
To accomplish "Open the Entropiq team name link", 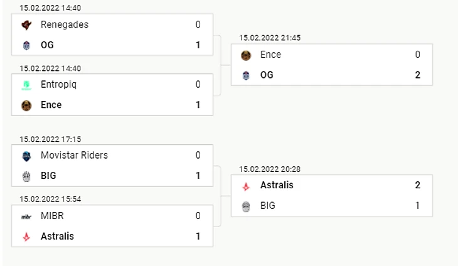I will (x=58, y=85).
